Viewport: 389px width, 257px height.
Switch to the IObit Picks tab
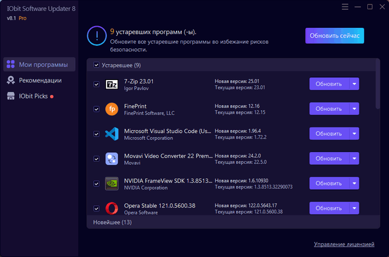39,96
